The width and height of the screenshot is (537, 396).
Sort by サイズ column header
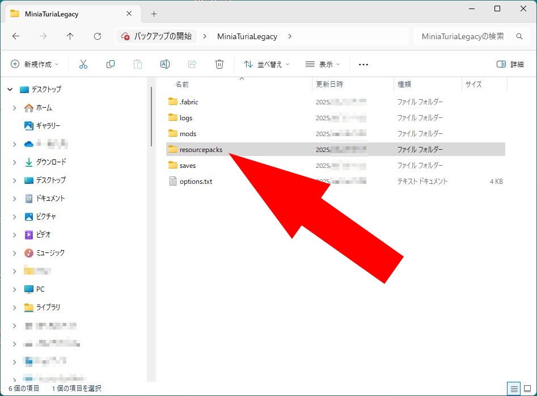(x=473, y=85)
